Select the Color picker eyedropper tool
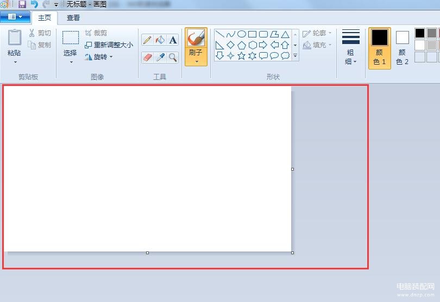This screenshot has width=440, height=302. pos(160,58)
